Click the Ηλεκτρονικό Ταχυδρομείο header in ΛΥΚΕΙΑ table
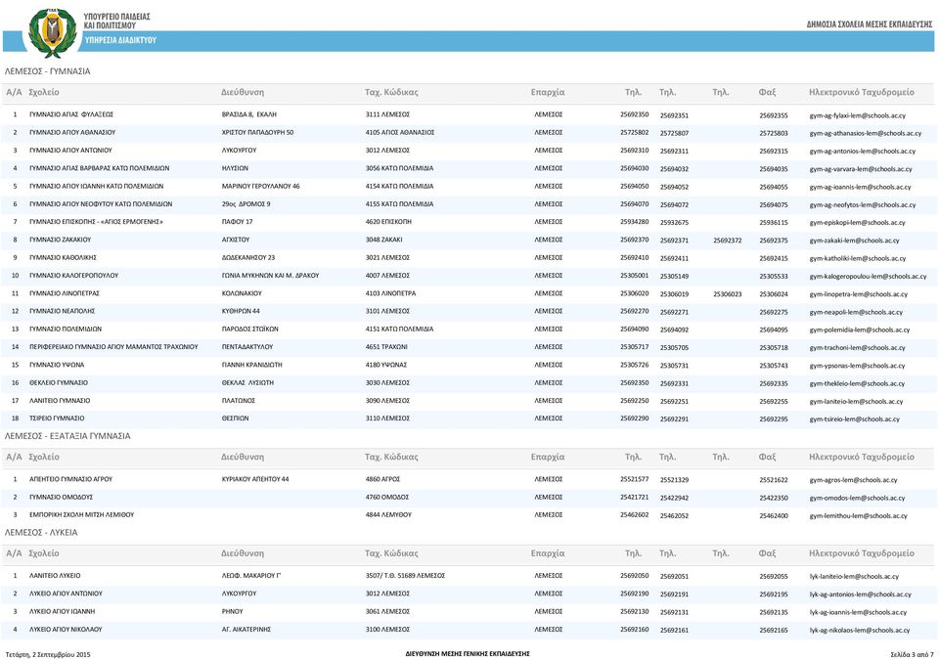The image size is (939, 660). pyautogui.click(x=861, y=553)
